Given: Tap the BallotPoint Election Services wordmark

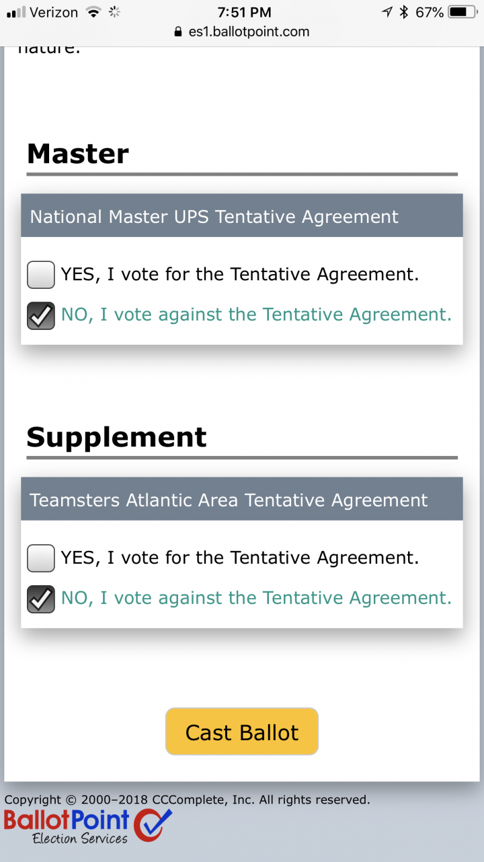Looking at the screenshot, I should point(67,826).
